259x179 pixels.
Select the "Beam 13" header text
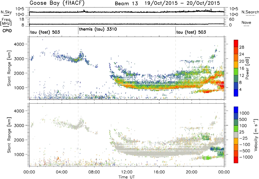coord(126,4)
